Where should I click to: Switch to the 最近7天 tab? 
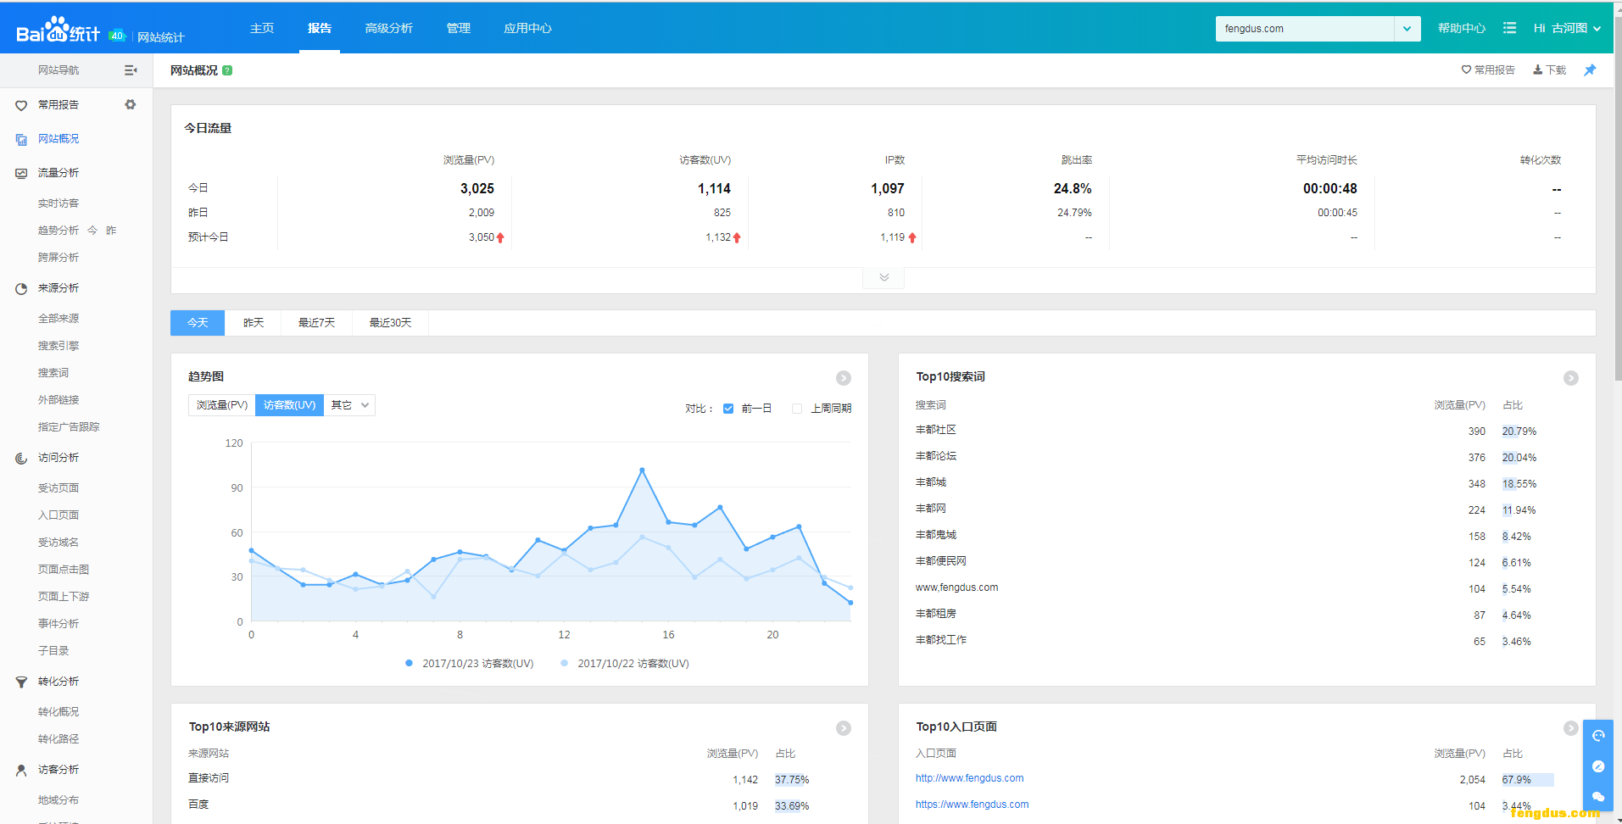(316, 323)
